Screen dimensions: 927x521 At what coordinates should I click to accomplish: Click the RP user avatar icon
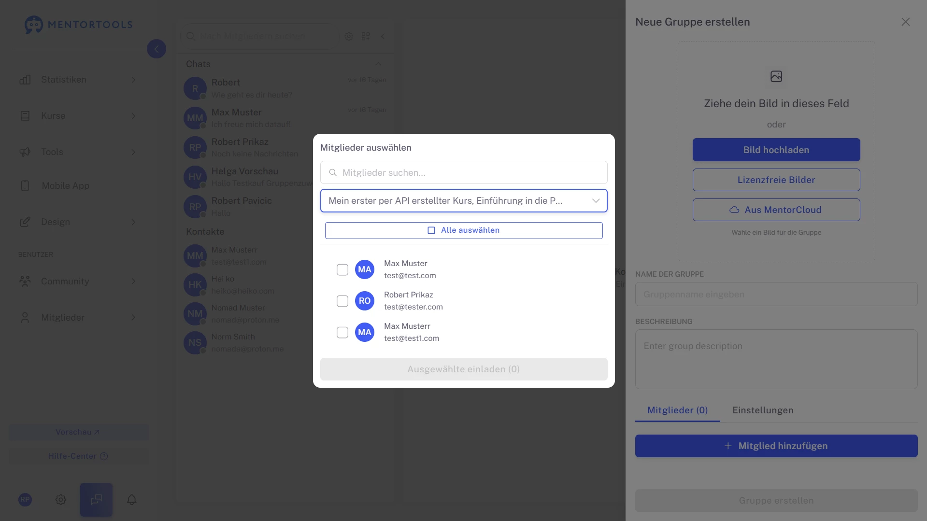(25, 500)
